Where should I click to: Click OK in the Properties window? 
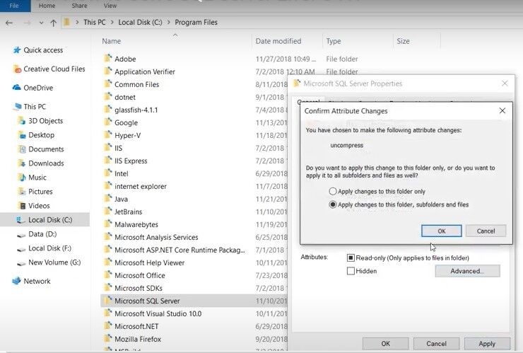(x=386, y=343)
